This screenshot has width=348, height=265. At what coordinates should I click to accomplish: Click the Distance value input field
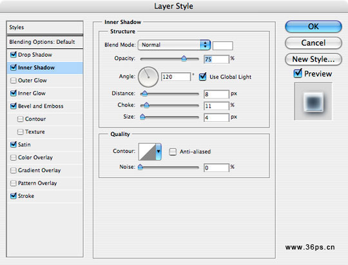coord(216,94)
